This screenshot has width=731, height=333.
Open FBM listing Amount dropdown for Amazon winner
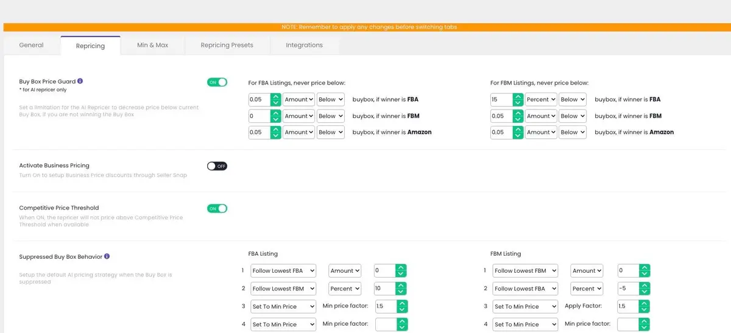pyautogui.click(x=540, y=132)
